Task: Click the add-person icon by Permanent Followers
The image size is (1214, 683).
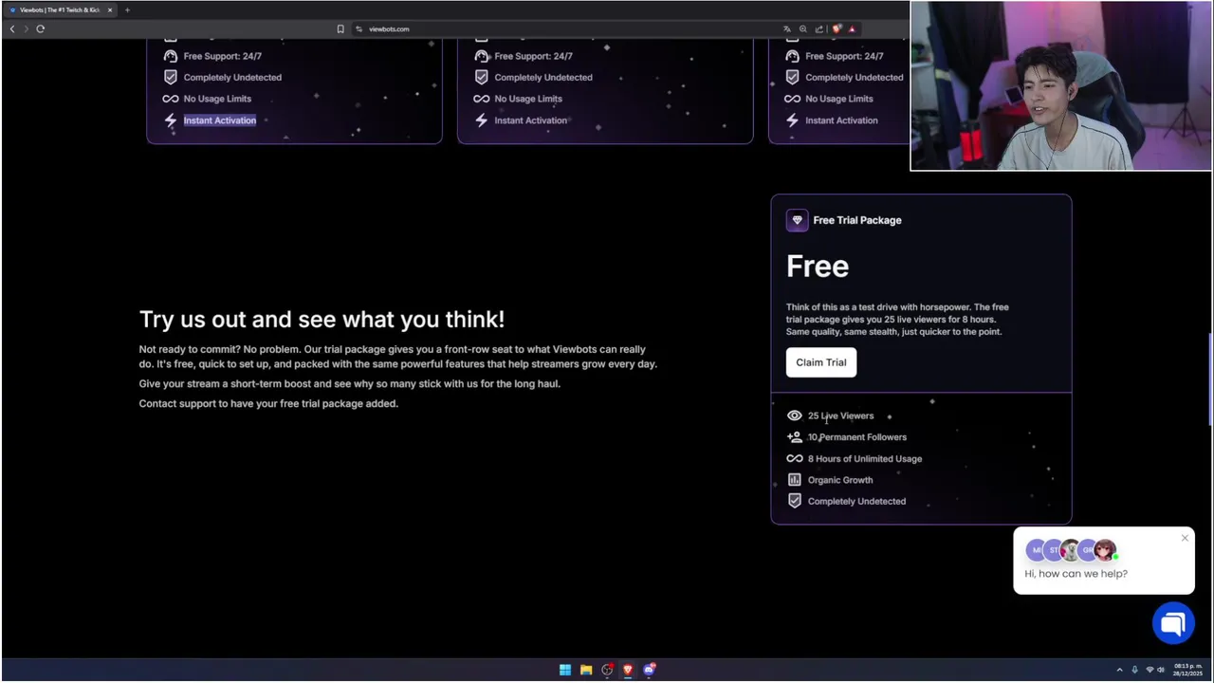Action: [795, 437]
